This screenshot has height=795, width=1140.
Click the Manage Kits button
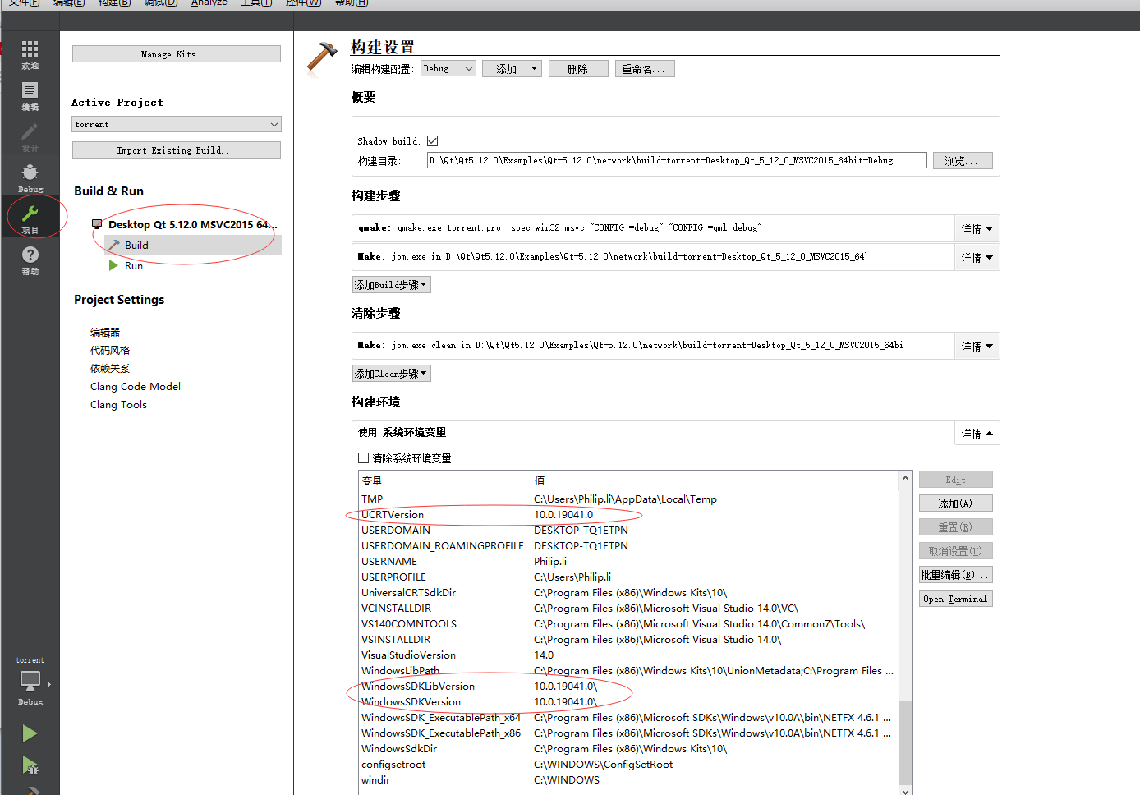click(176, 53)
